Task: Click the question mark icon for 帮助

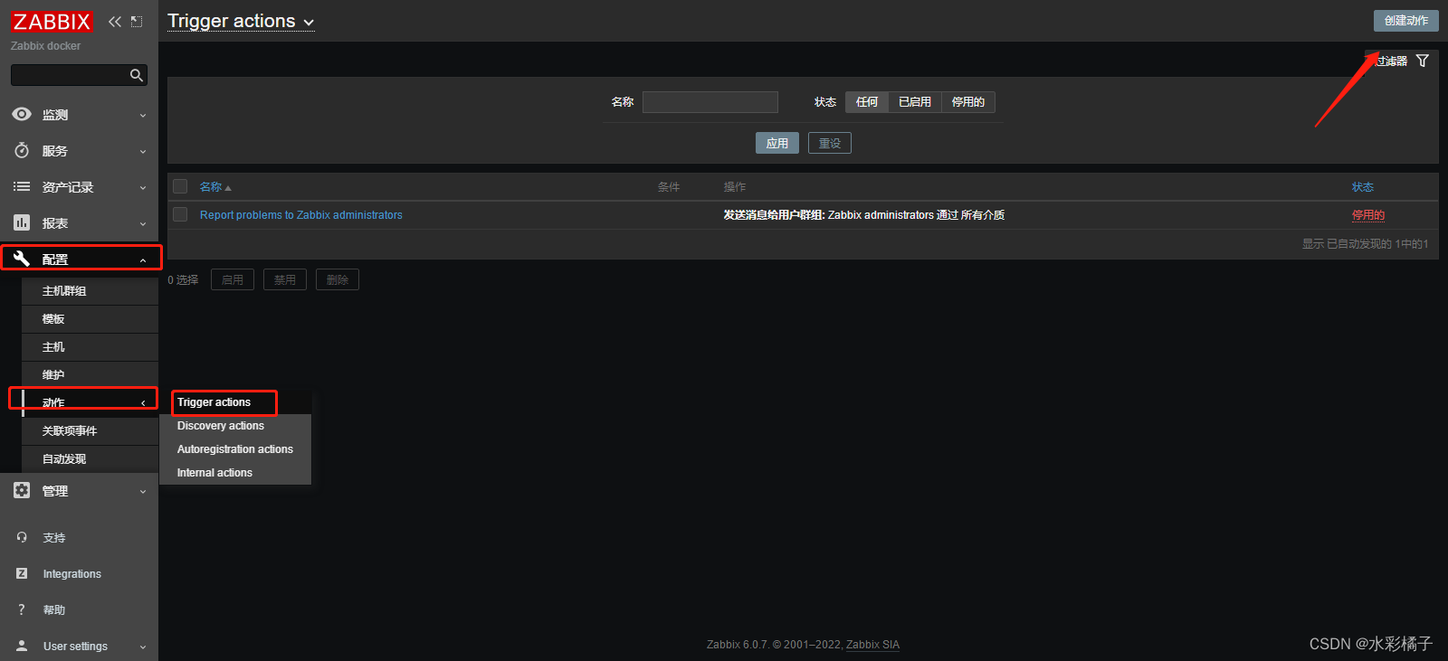Action: (22, 609)
